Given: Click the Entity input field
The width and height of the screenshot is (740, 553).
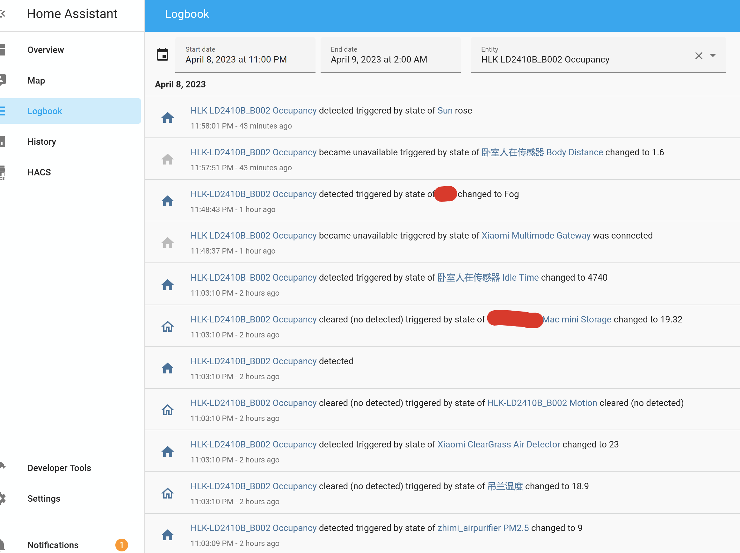Looking at the screenshot, I should click(569, 59).
